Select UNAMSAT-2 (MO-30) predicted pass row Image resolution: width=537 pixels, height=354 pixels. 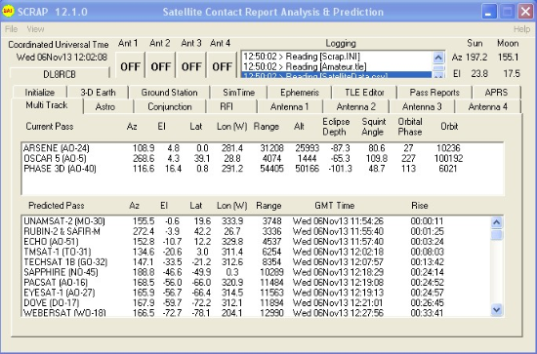(x=256, y=221)
